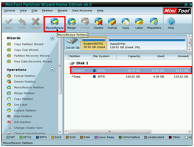This screenshot has width=194, height=147.
Task: Click Change Cluster Size operation
Action: pos(25,128)
